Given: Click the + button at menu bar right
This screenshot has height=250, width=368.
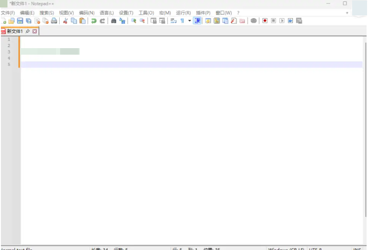Looking at the screenshot, I should click(347, 13).
